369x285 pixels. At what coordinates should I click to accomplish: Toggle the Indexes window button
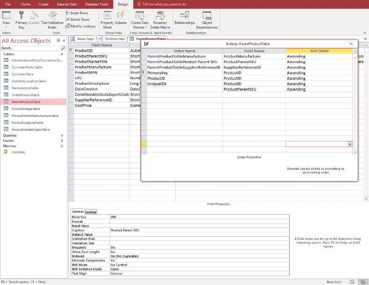[x=121, y=19]
